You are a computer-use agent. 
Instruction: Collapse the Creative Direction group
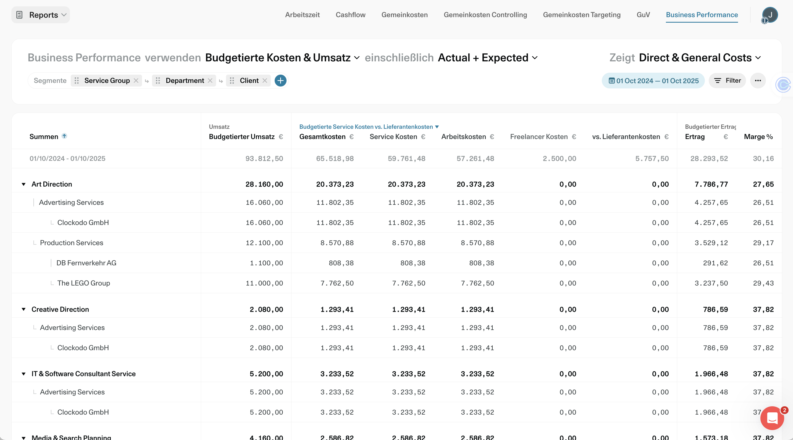(x=24, y=310)
